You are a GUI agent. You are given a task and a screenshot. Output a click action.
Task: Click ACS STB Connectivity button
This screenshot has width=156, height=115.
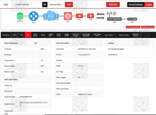(148, 27)
